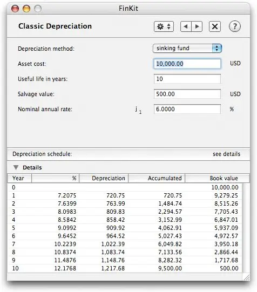Click the Year column header
Screen dimensions: 257x292
[19, 178]
